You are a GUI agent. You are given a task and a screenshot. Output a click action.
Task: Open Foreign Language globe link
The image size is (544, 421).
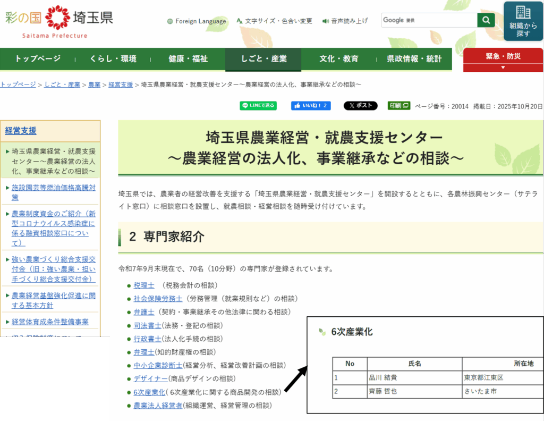click(x=196, y=21)
